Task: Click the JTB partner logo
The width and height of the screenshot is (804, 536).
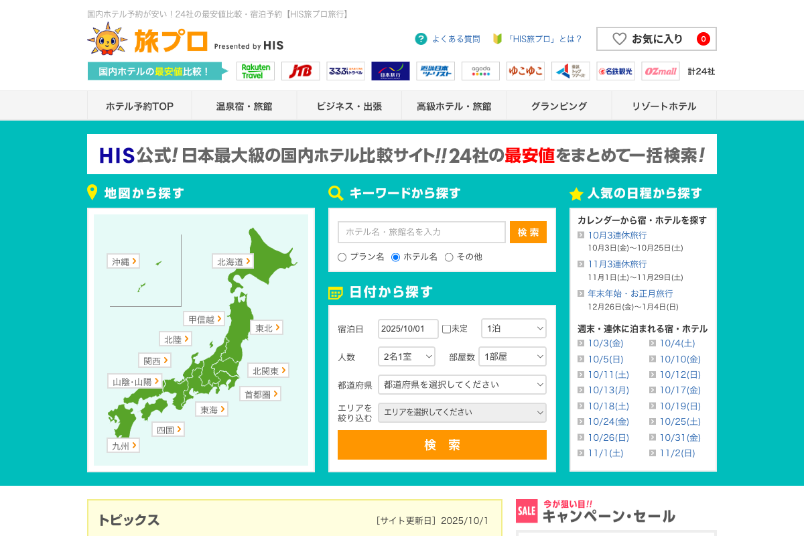Action: click(300, 71)
